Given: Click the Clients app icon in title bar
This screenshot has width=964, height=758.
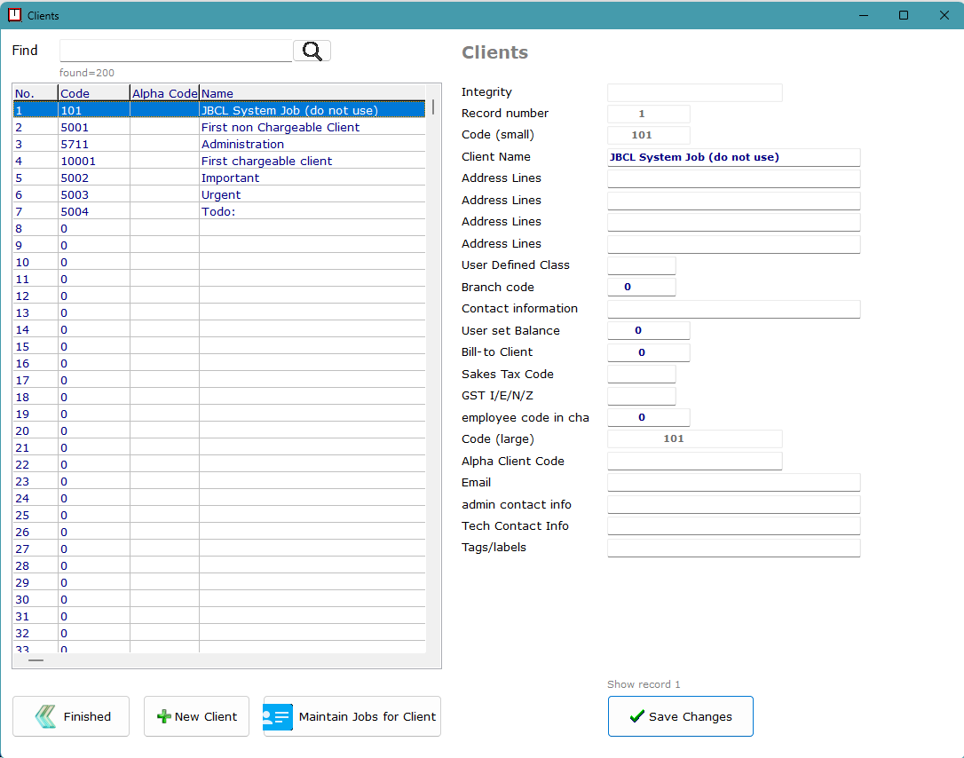Looking at the screenshot, I should pyautogui.click(x=14, y=15).
